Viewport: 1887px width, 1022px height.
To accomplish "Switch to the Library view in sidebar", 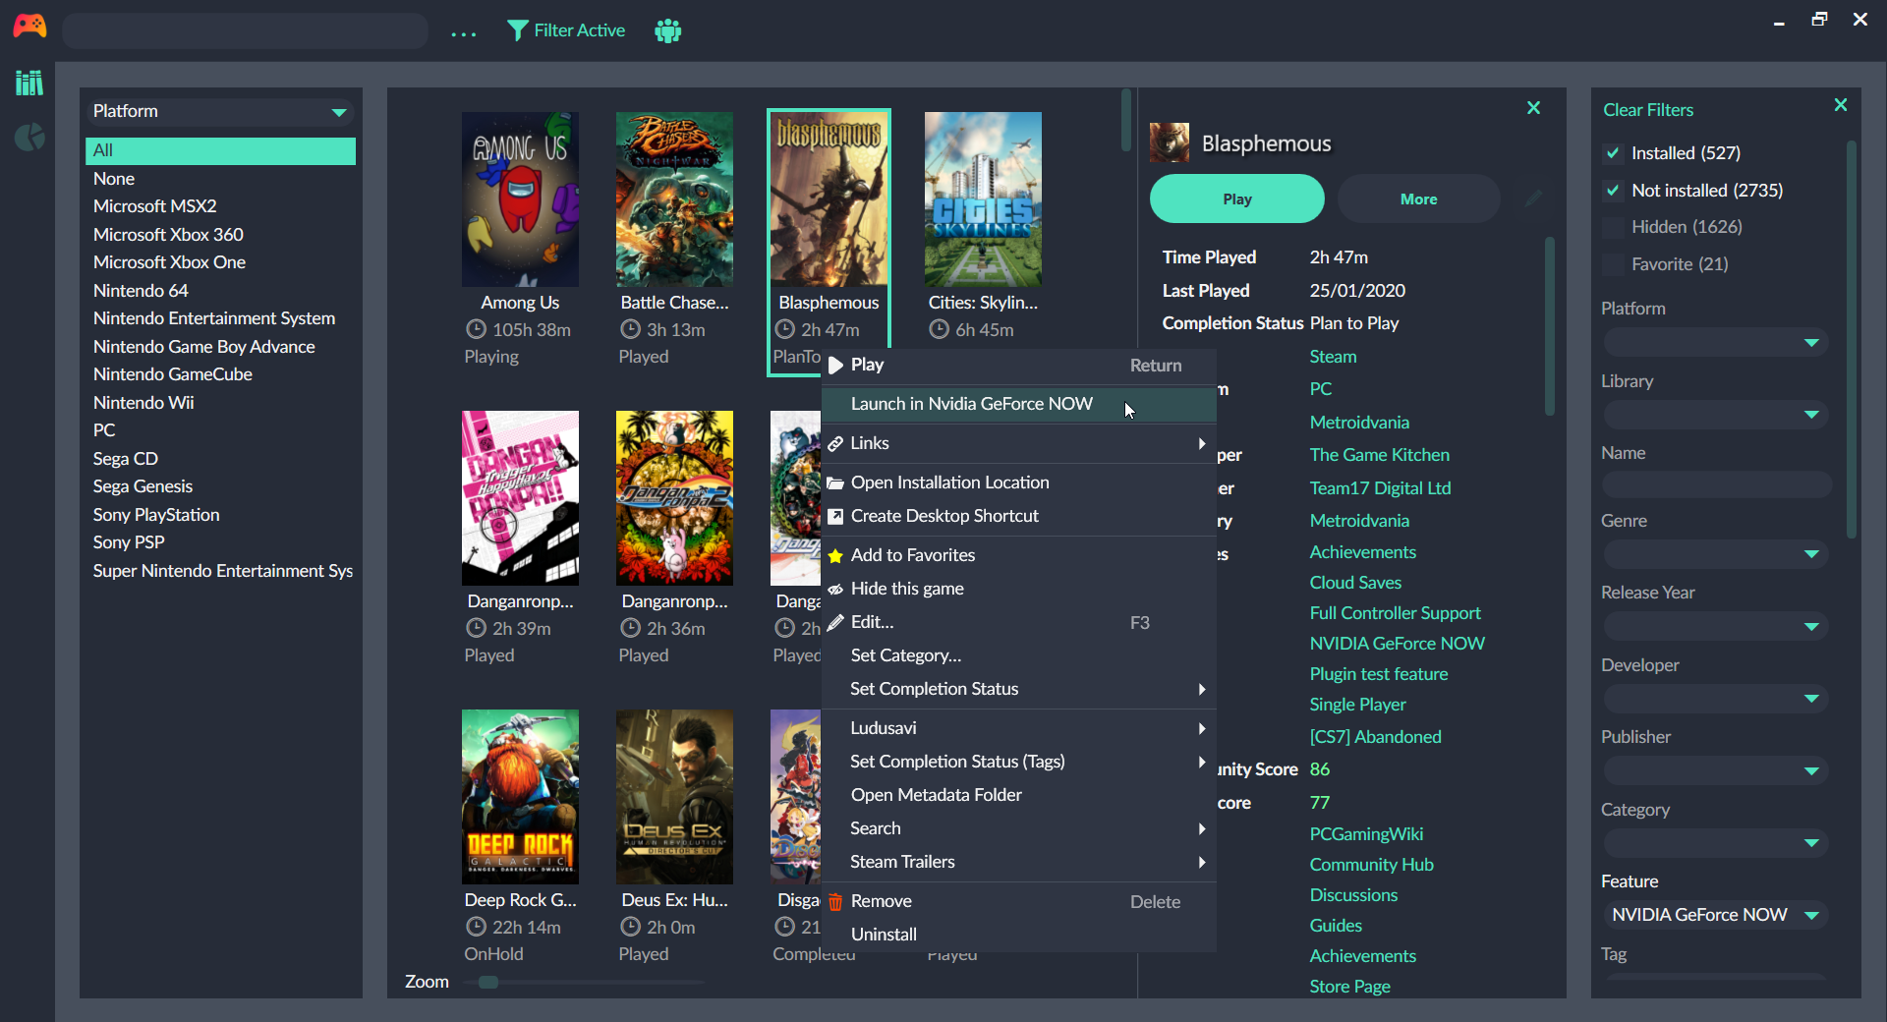I will [x=29, y=83].
